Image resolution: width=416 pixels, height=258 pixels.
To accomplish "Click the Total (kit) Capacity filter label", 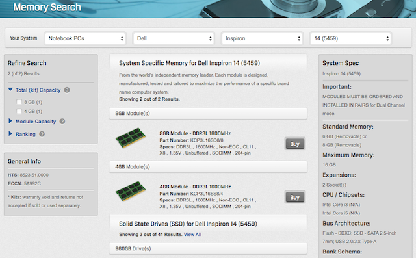I will [38, 90].
